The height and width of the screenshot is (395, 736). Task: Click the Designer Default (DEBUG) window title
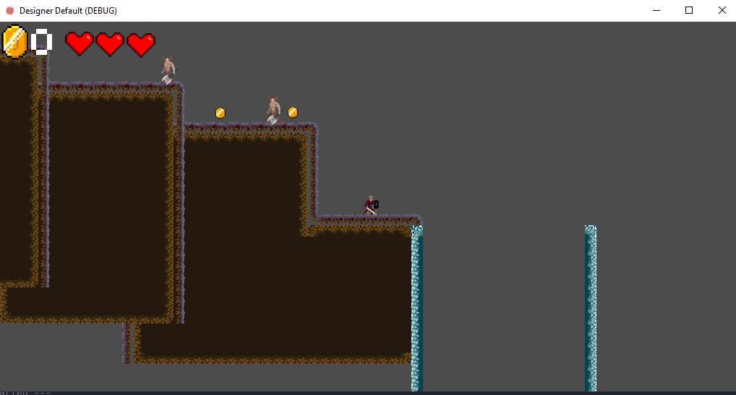click(x=68, y=10)
